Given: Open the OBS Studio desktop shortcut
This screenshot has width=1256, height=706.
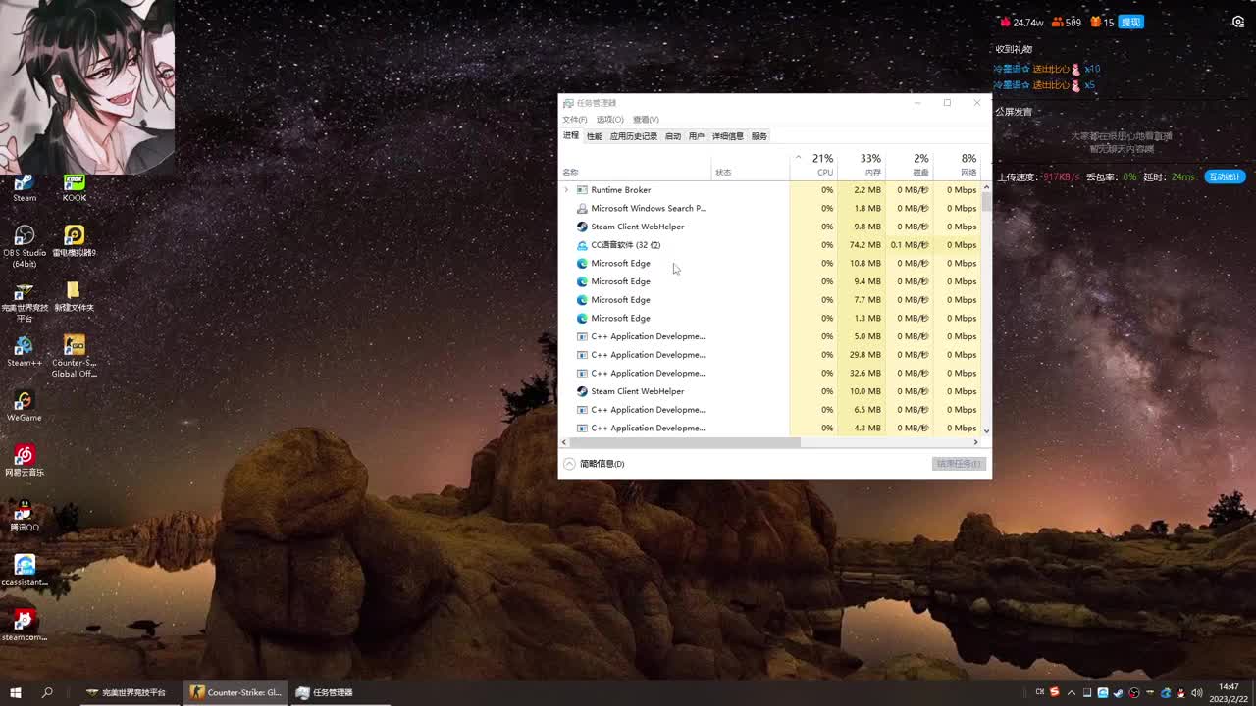Looking at the screenshot, I should (x=25, y=236).
